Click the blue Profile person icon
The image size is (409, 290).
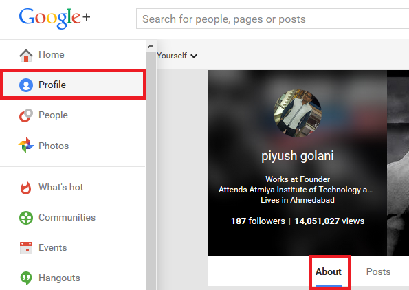(x=26, y=85)
